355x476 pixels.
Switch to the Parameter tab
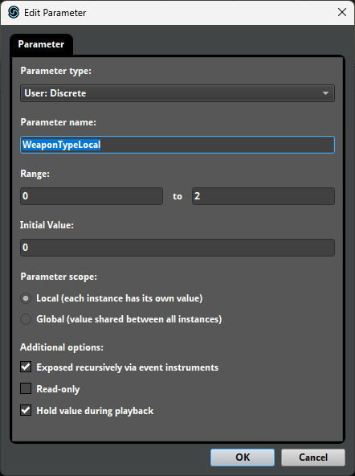coord(41,44)
